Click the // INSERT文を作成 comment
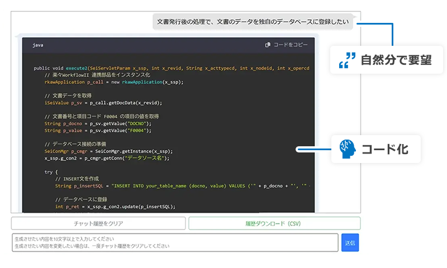 click(x=77, y=179)
